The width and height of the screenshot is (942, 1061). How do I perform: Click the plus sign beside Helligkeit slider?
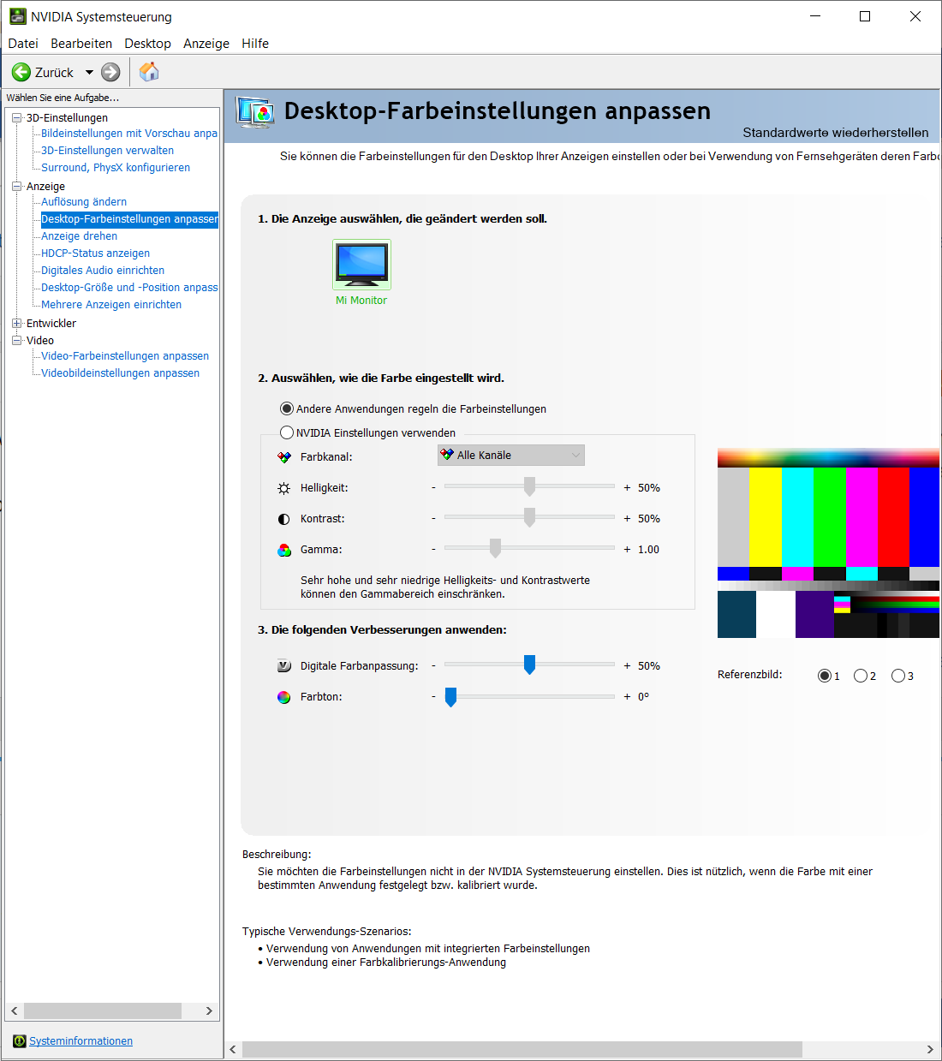pyautogui.click(x=627, y=488)
